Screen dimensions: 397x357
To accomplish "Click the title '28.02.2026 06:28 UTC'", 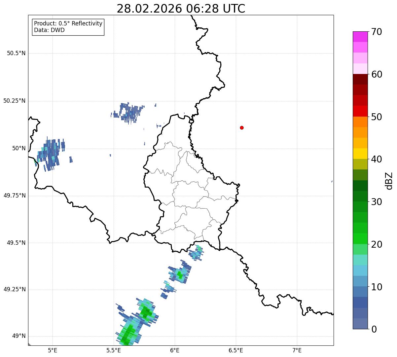I will pyautogui.click(x=181, y=9).
